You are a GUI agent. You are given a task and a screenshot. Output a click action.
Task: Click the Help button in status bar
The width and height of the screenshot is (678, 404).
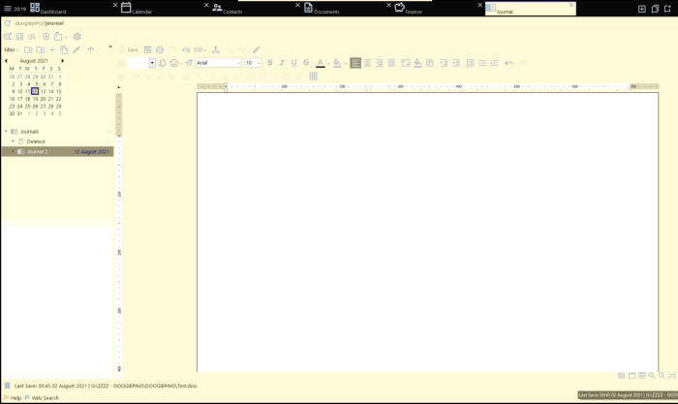pos(15,397)
